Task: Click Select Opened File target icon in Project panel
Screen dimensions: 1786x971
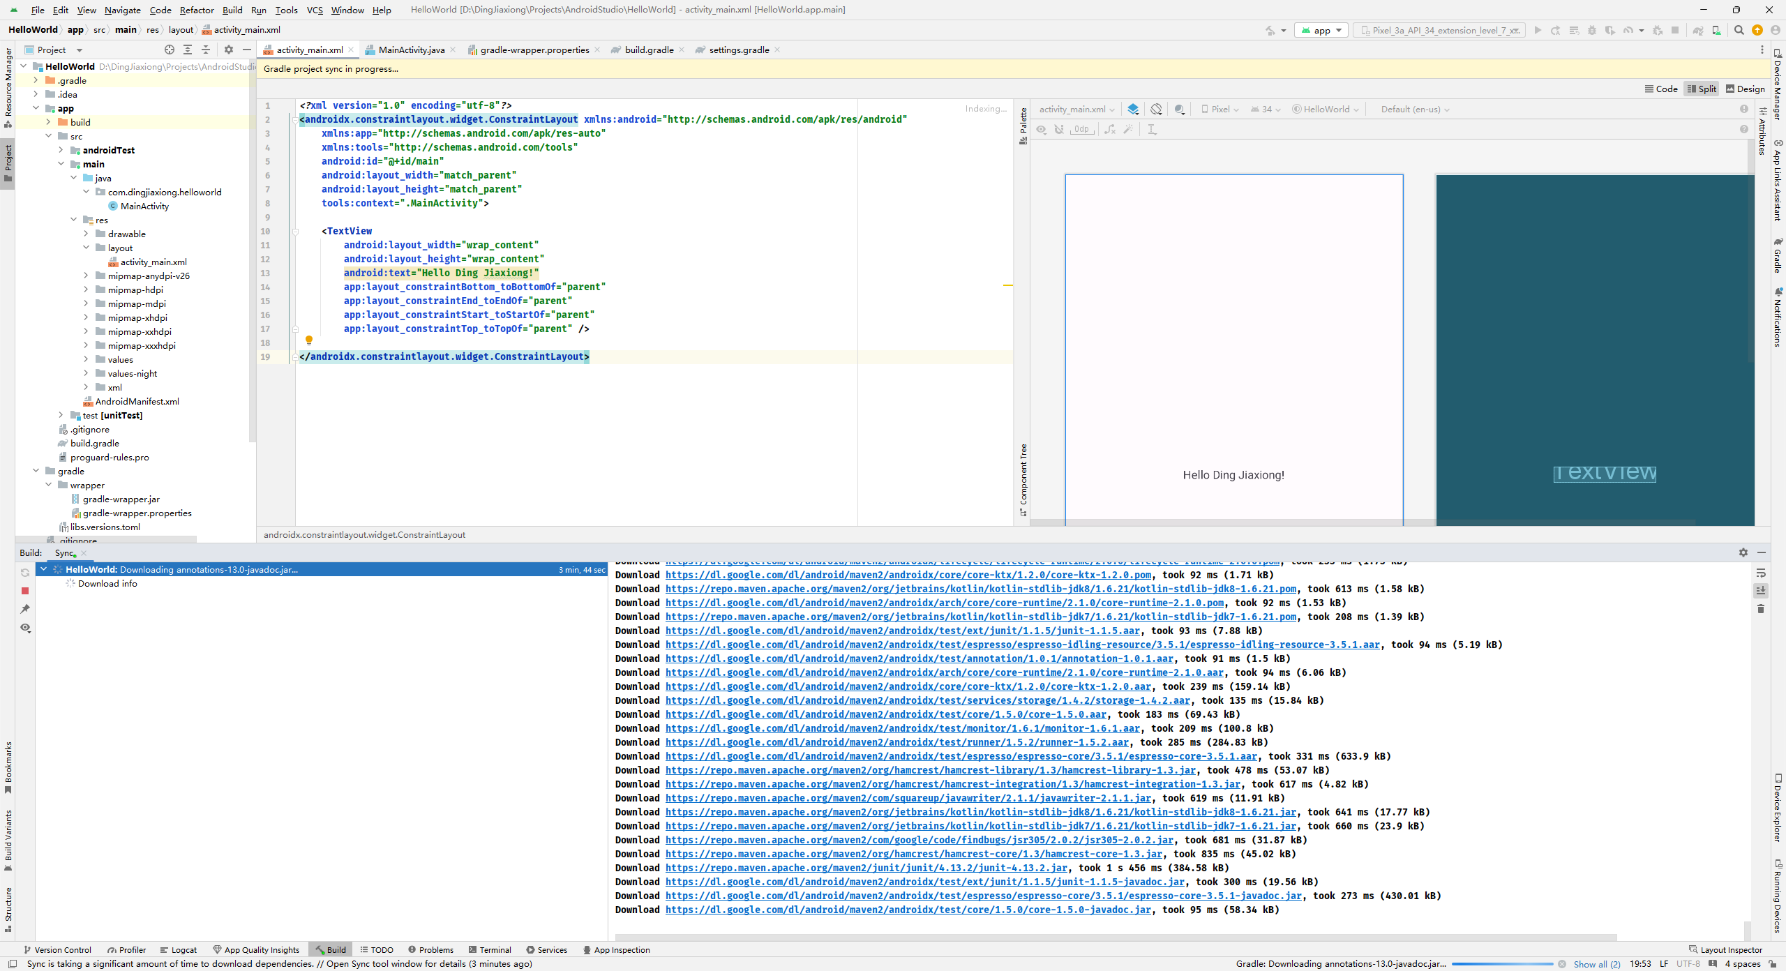Action: (170, 50)
